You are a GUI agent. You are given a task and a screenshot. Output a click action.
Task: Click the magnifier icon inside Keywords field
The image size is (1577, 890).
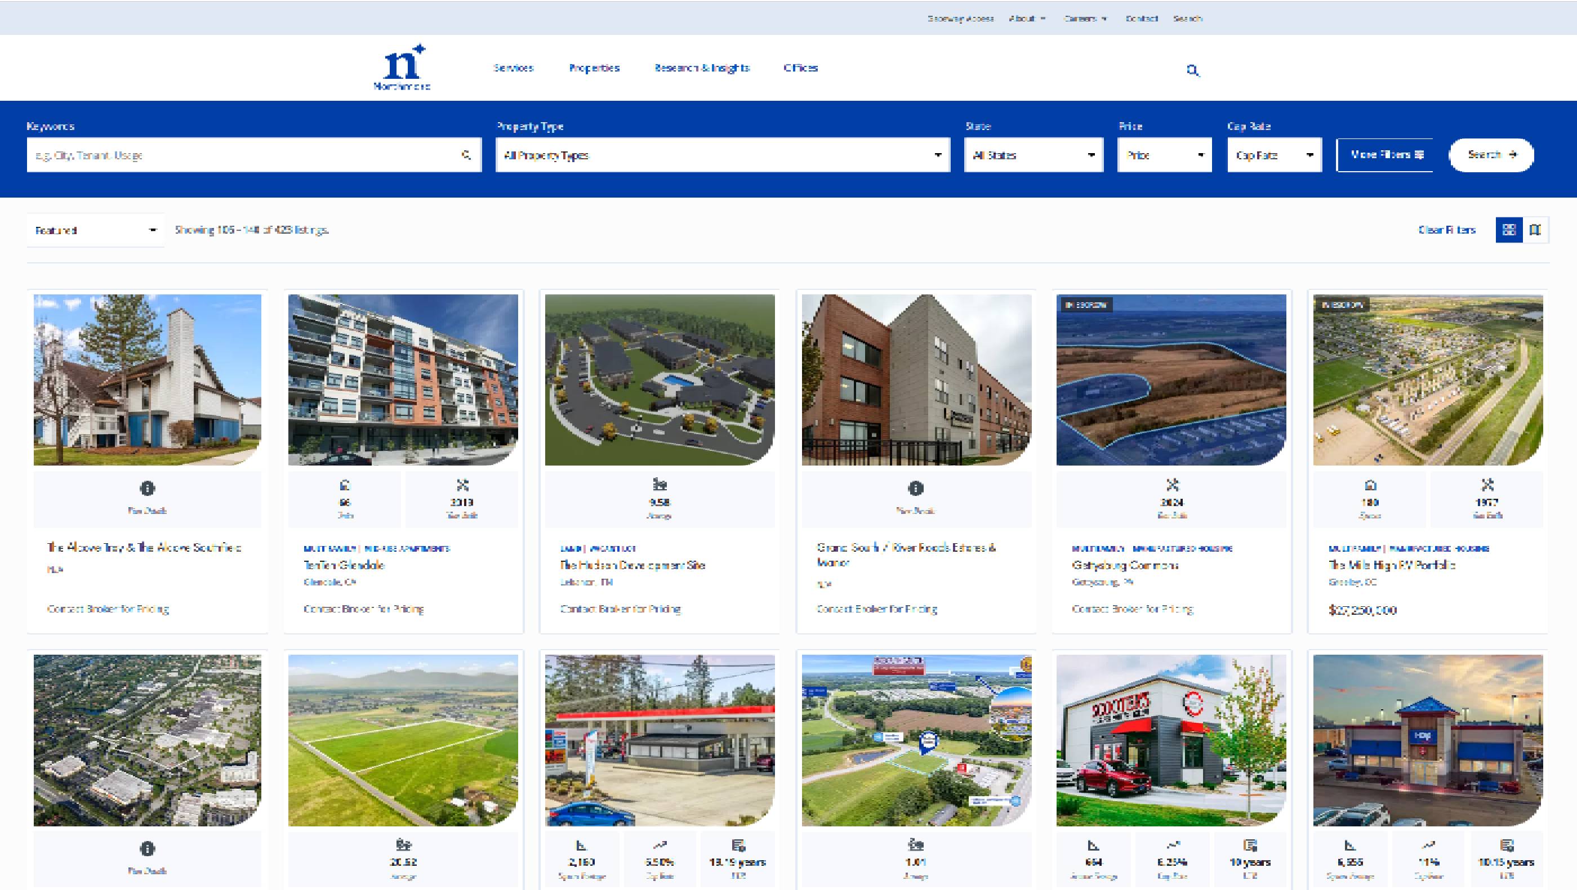pos(466,155)
